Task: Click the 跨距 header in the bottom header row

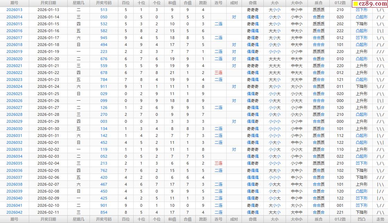Action: [203, 219]
